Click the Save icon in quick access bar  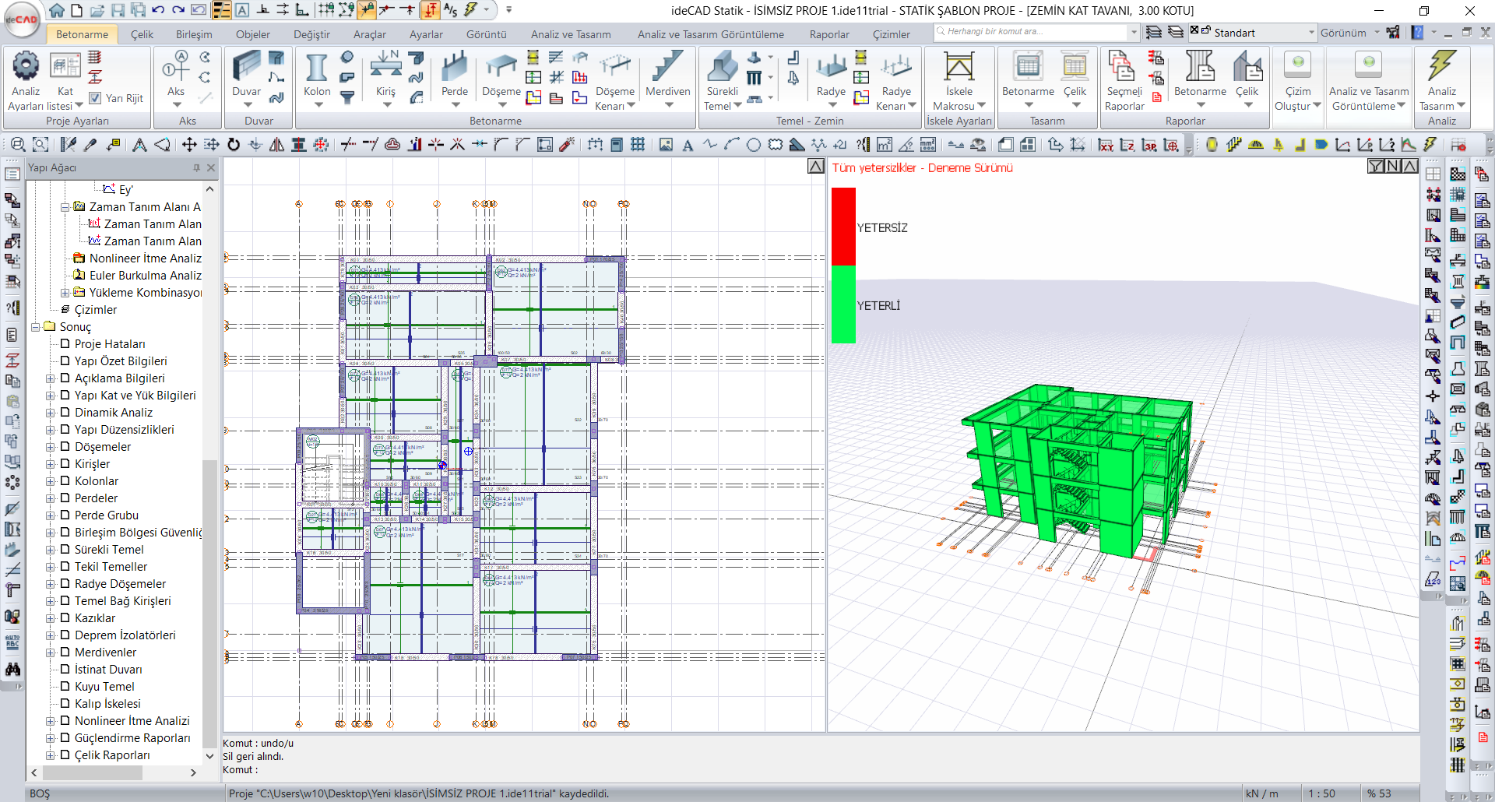[x=118, y=10]
